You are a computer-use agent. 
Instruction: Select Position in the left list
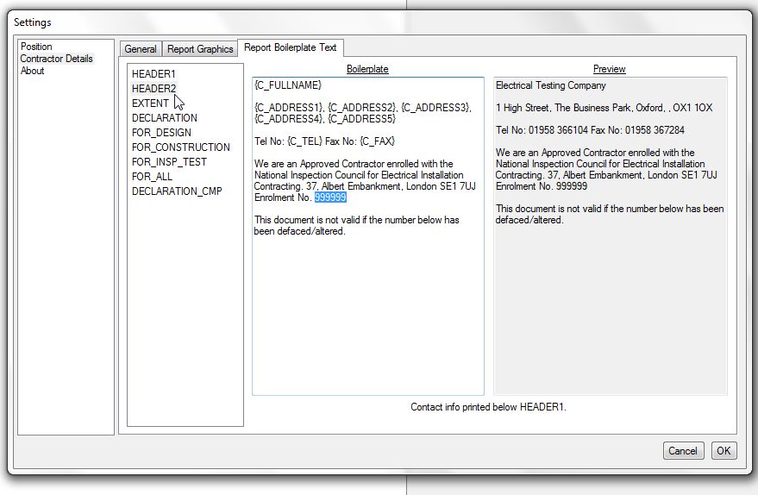click(36, 47)
